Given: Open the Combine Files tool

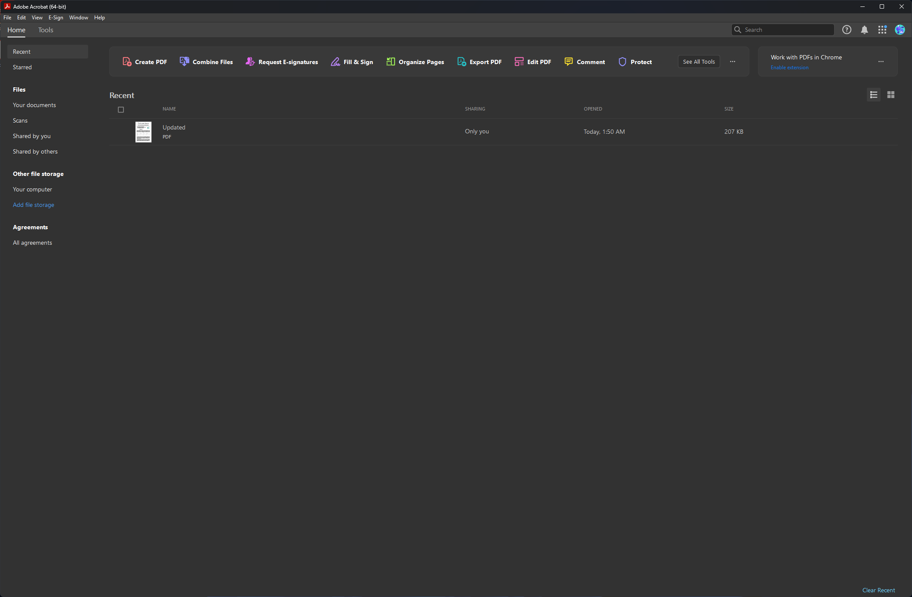Looking at the screenshot, I should [206, 62].
